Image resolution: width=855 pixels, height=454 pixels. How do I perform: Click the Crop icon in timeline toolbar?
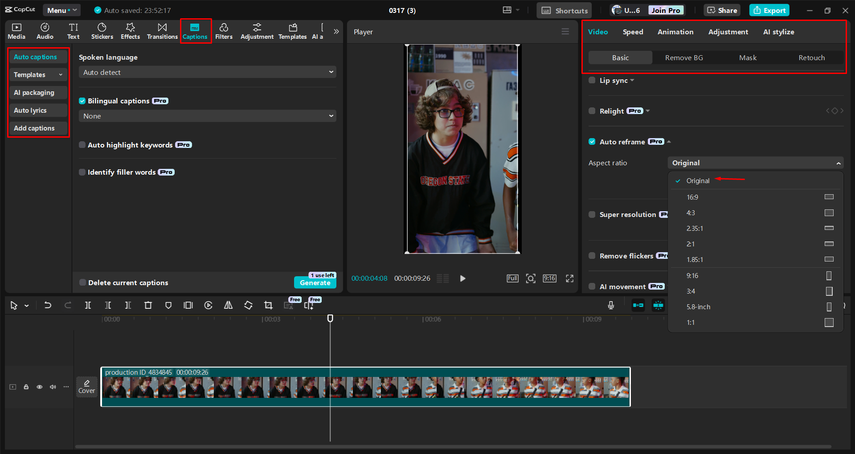tap(268, 305)
